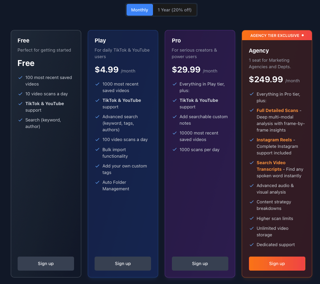320x284 pixels.
Task: Click the $249.99 Agency price
Action: (266, 80)
